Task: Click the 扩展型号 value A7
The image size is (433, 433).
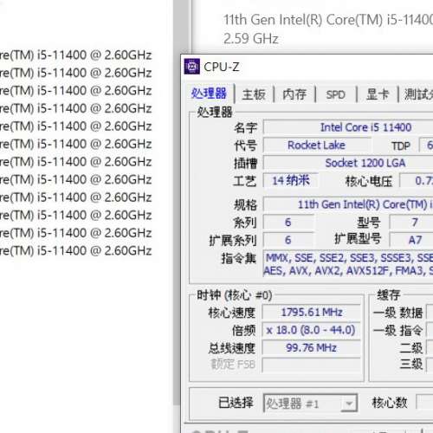Action: click(411, 240)
